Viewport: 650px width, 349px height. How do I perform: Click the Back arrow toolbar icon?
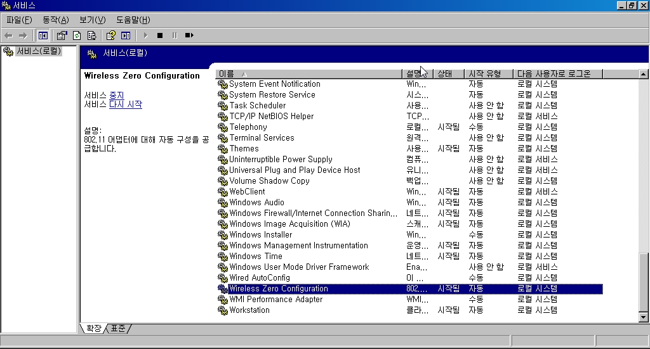8,35
